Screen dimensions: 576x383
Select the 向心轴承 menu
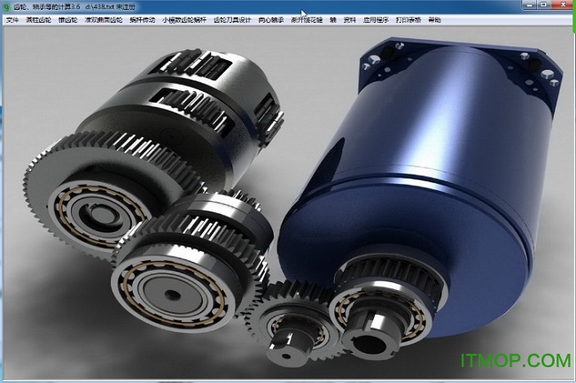[x=273, y=19]
